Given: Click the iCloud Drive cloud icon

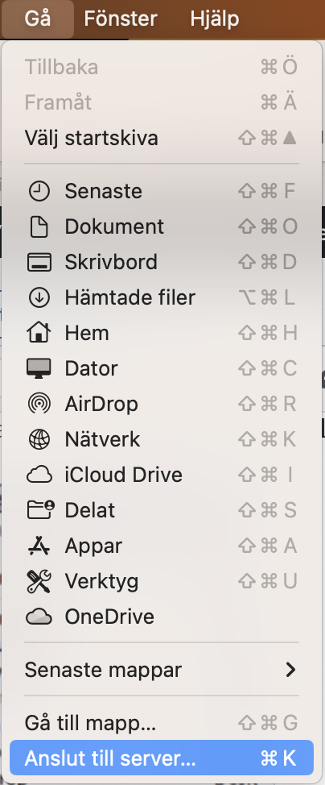Looking at the screenshot, I should [x=39, y=475].
